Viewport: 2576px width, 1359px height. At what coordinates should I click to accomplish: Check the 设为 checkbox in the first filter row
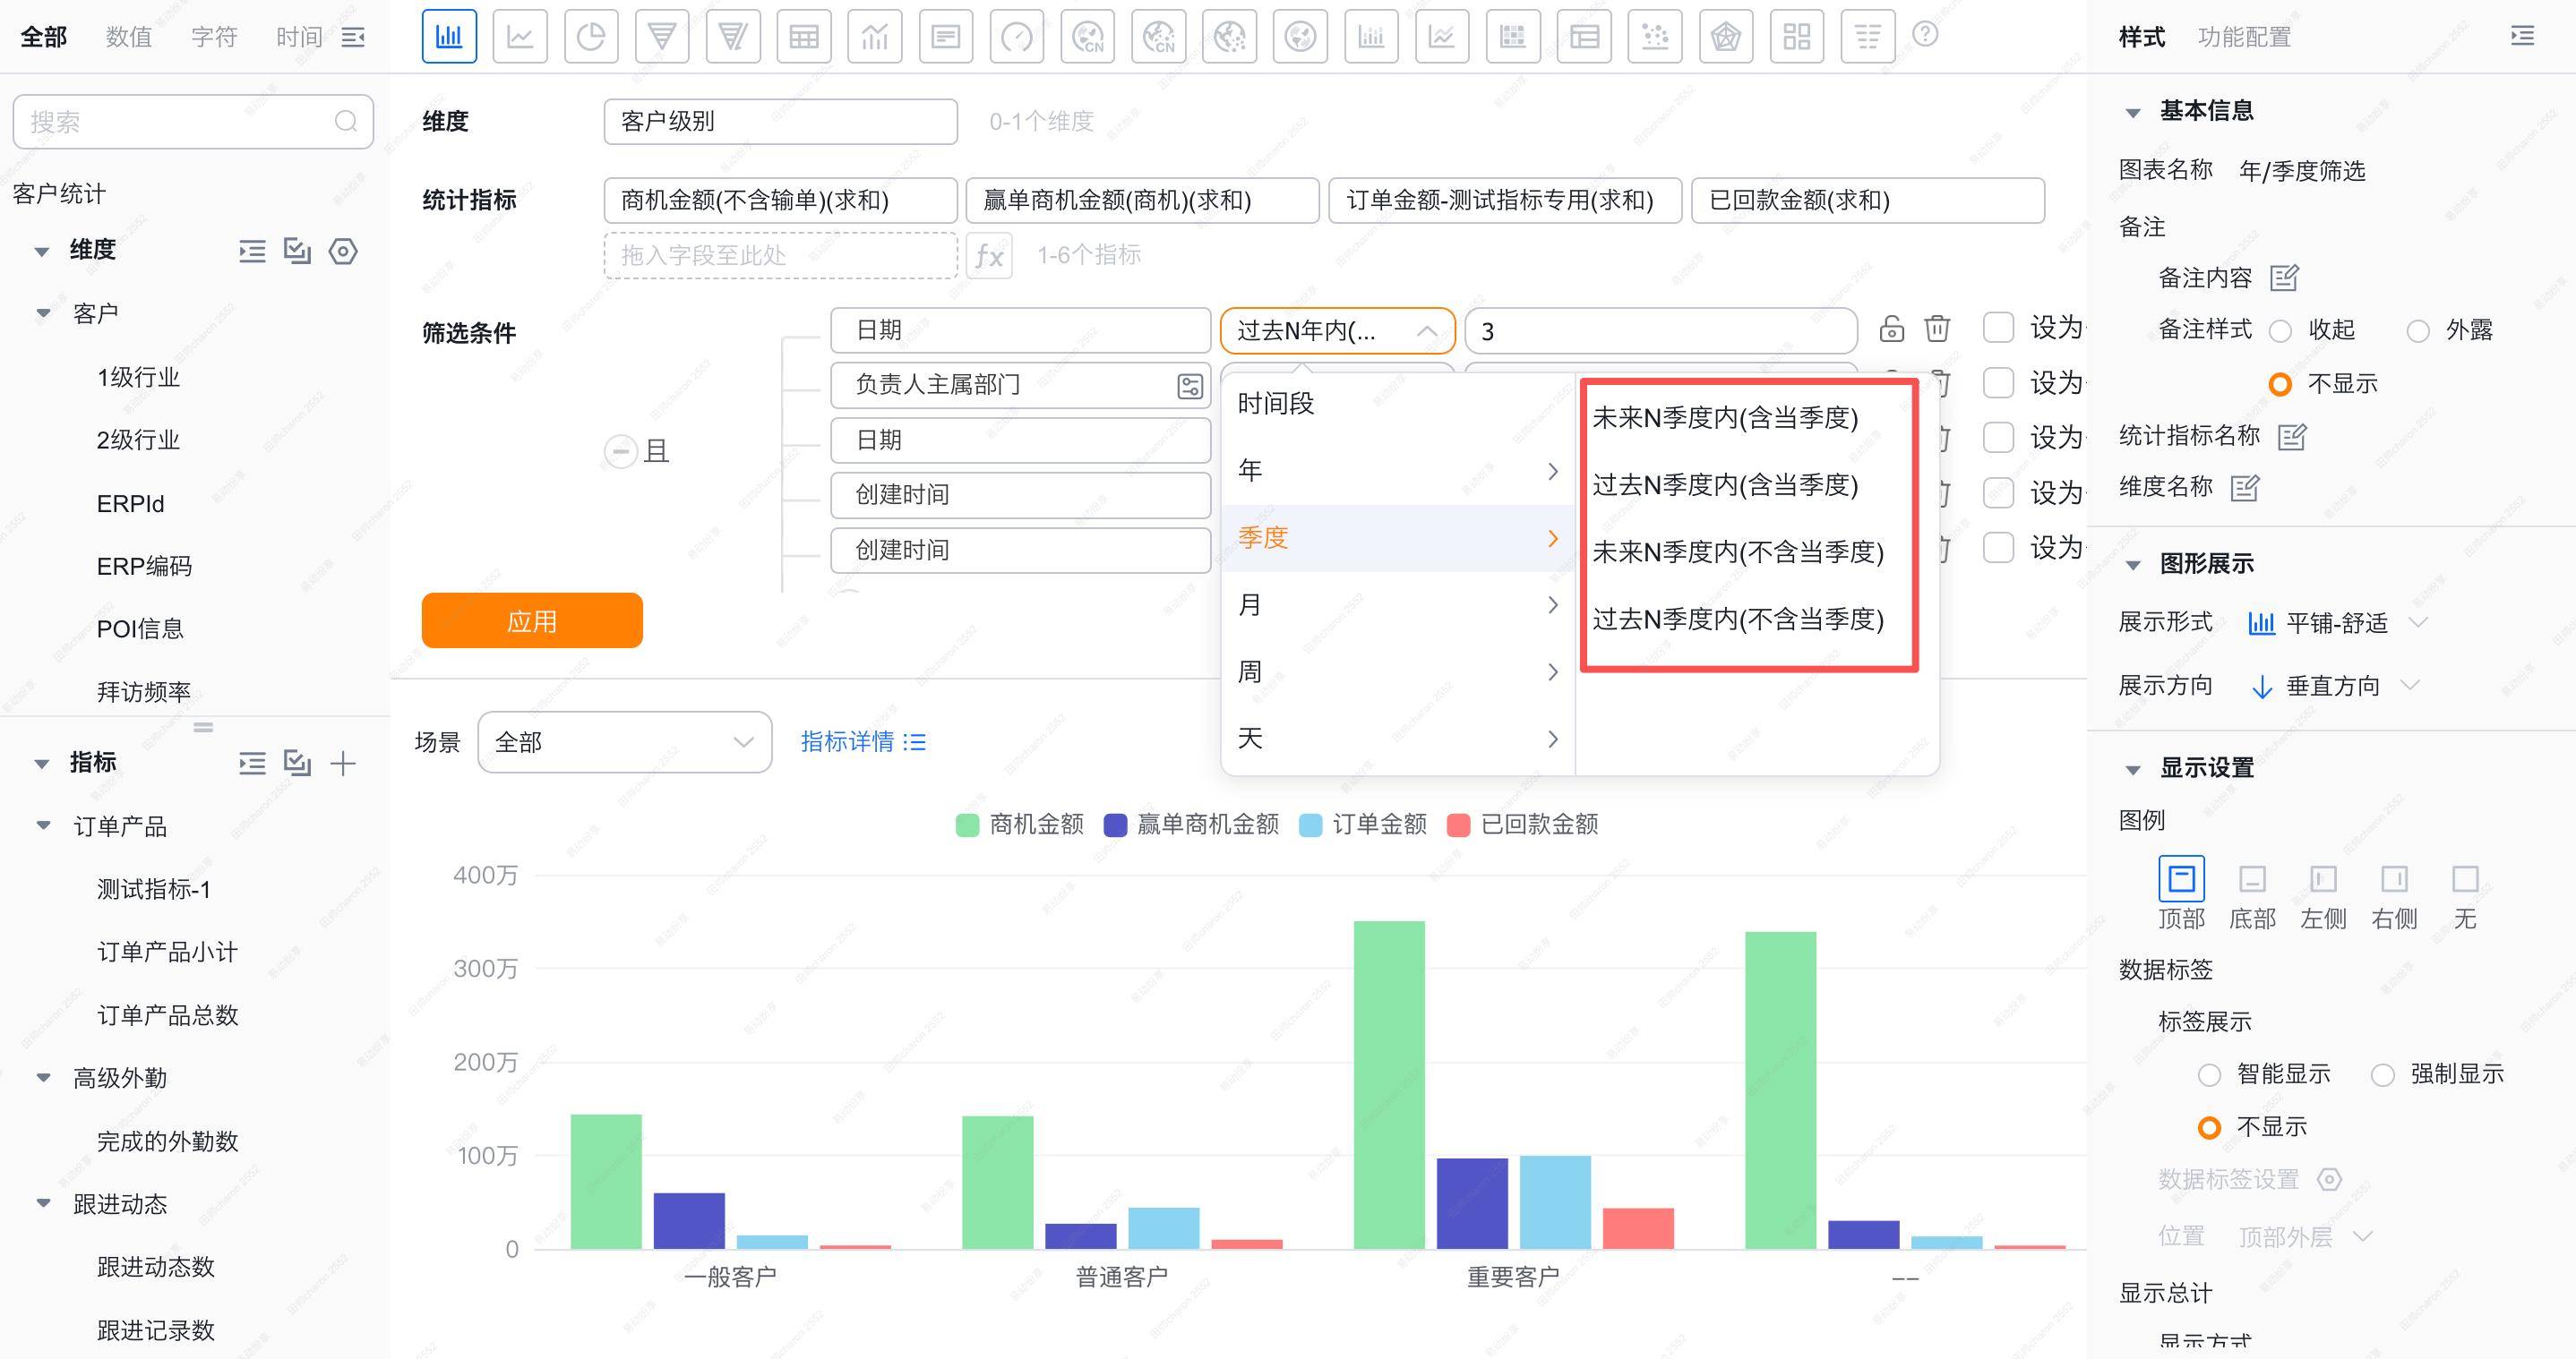1998,328
